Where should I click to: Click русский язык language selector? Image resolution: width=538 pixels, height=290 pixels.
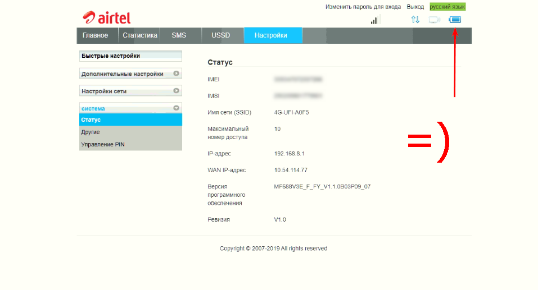point(447,7)
